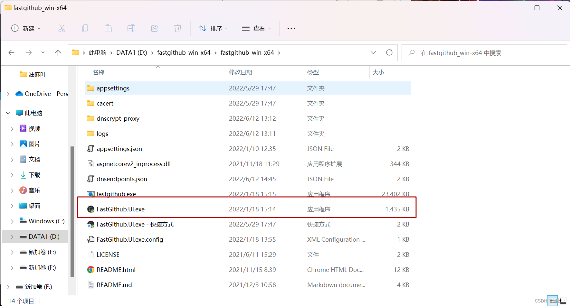Click the README.md file icon

point(91,285)
